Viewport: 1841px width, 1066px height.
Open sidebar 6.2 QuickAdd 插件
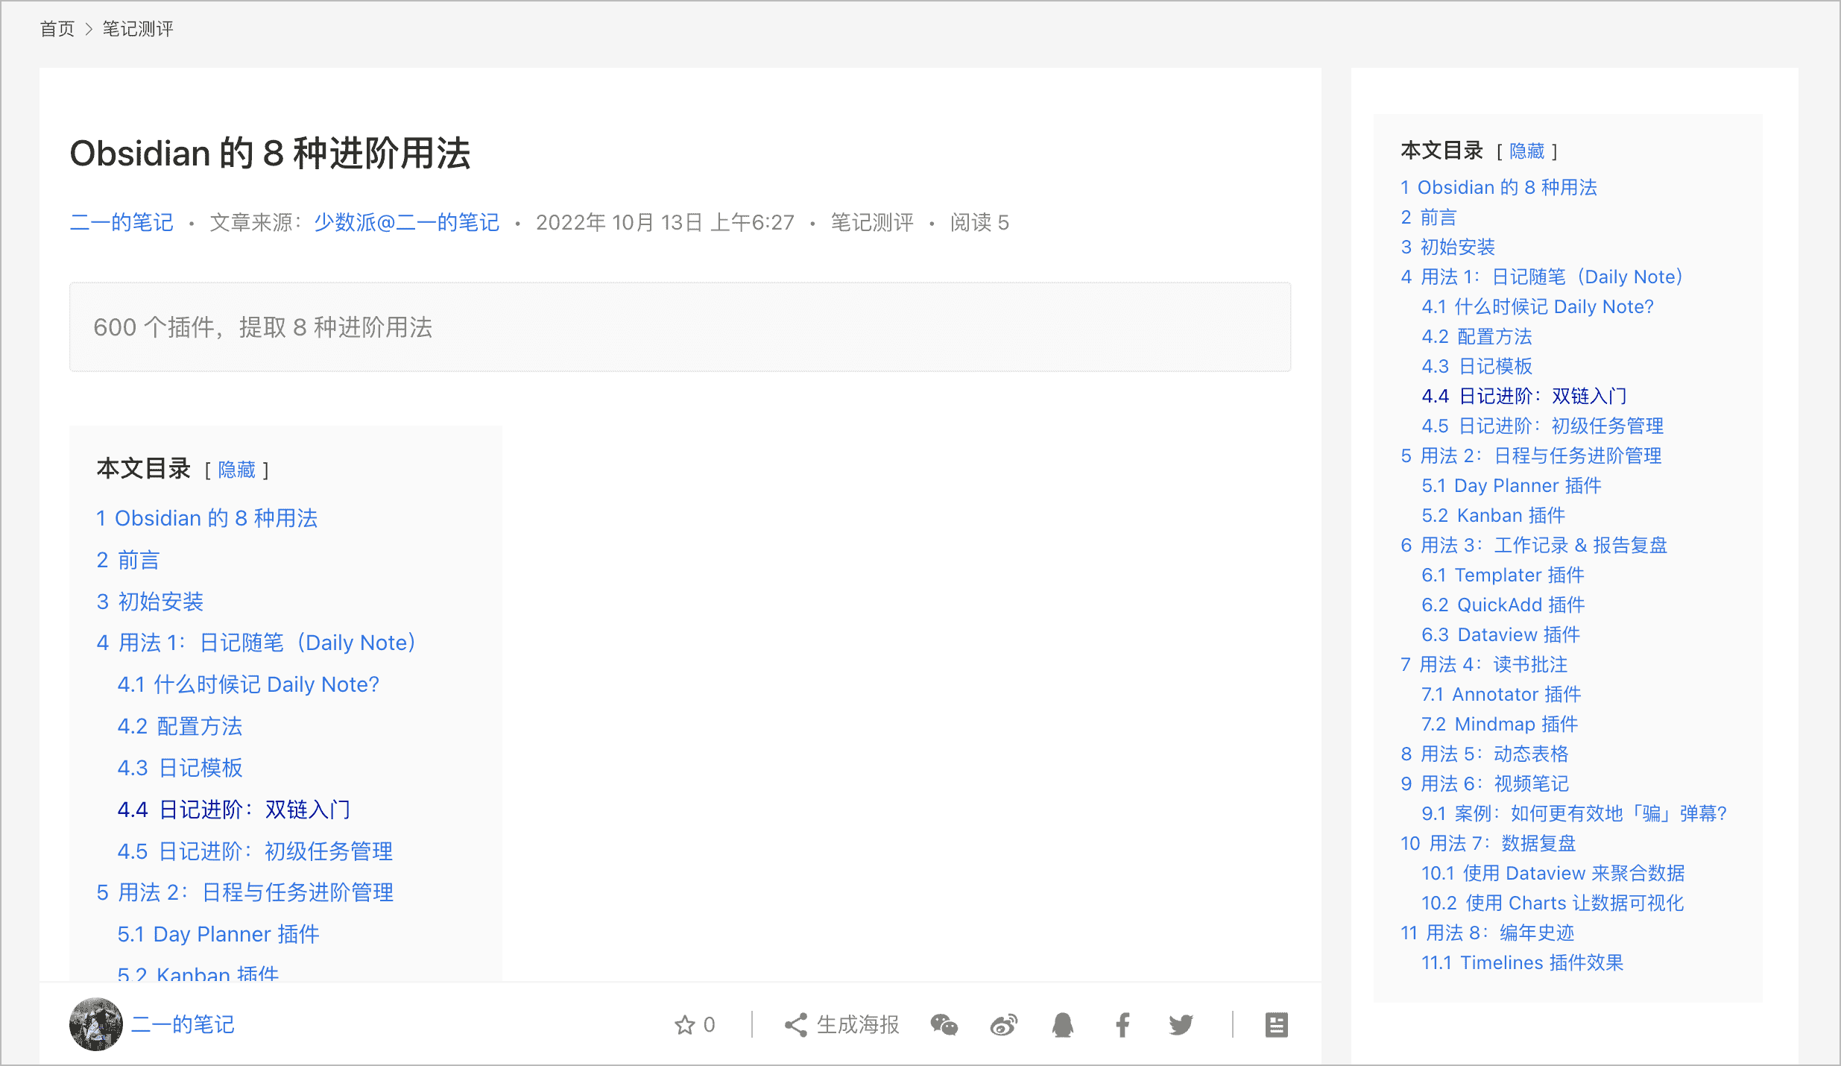point(1503,605)
